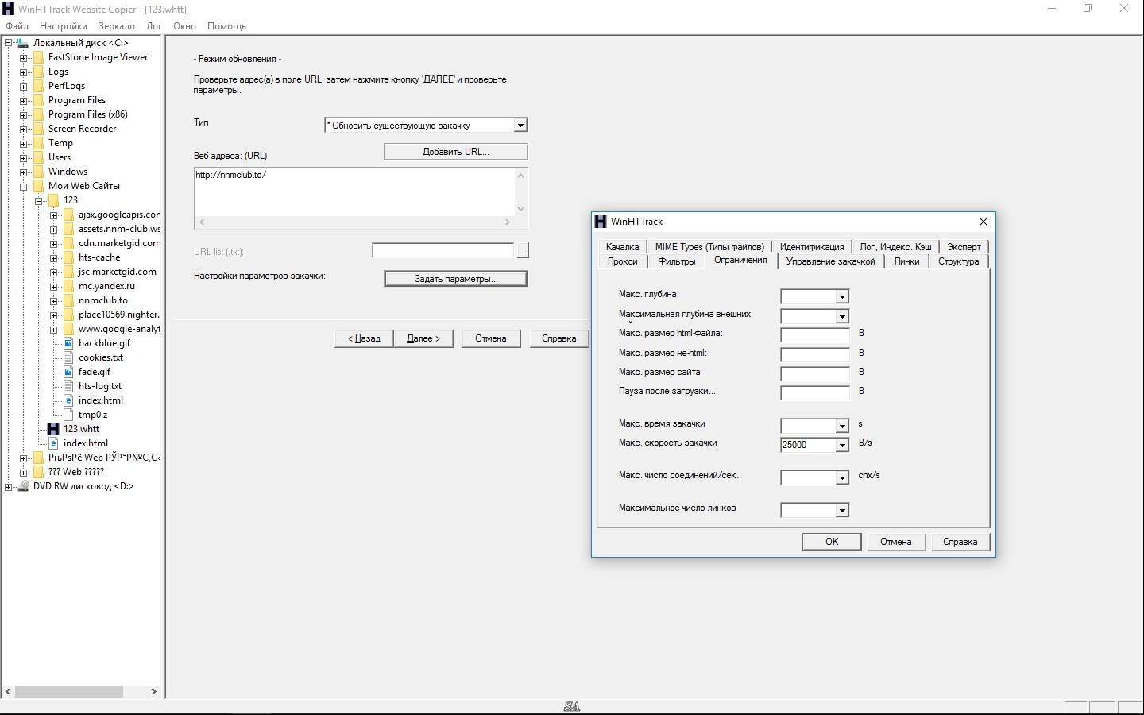Open the Файл menu
The height and width of the screenshot is (715, 1144).
point(17,26)
